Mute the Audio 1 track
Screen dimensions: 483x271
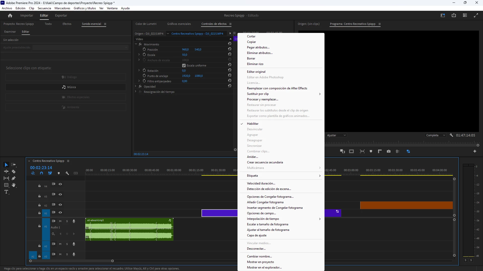60,221
